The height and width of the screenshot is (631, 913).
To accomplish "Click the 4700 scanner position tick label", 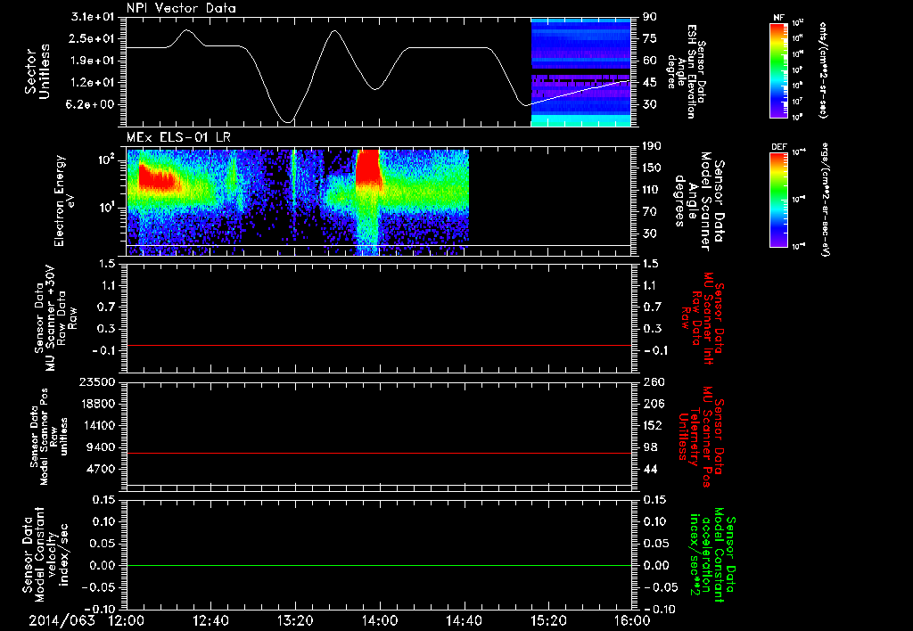I will [102, 469].
